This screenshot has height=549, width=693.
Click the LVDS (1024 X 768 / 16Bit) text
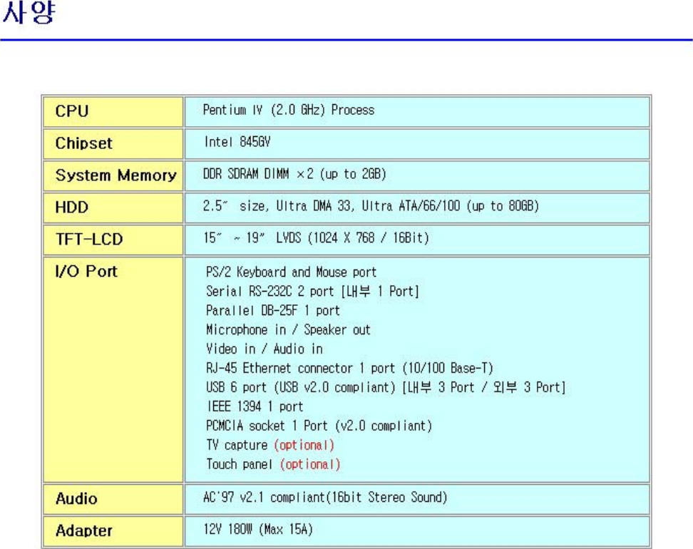click(x=352, y=238)
